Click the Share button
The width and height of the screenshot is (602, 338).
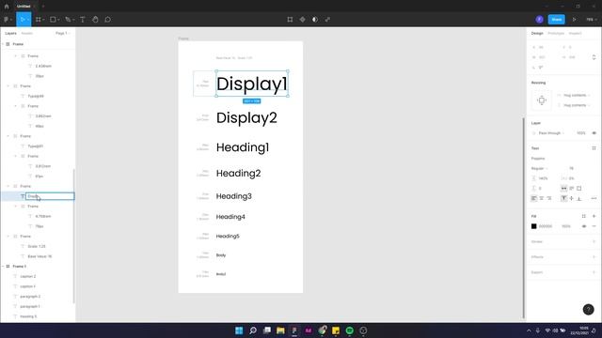(556, 20)
